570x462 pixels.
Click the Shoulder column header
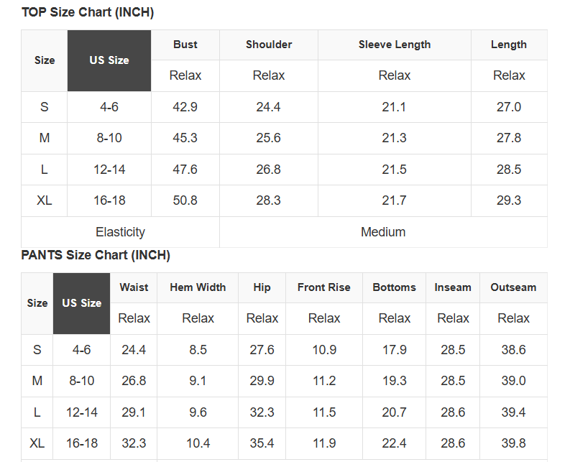(269, 45)
